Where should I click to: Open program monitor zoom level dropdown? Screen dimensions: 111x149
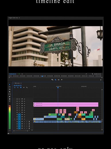pyautogui.click(x=24, y=74)
